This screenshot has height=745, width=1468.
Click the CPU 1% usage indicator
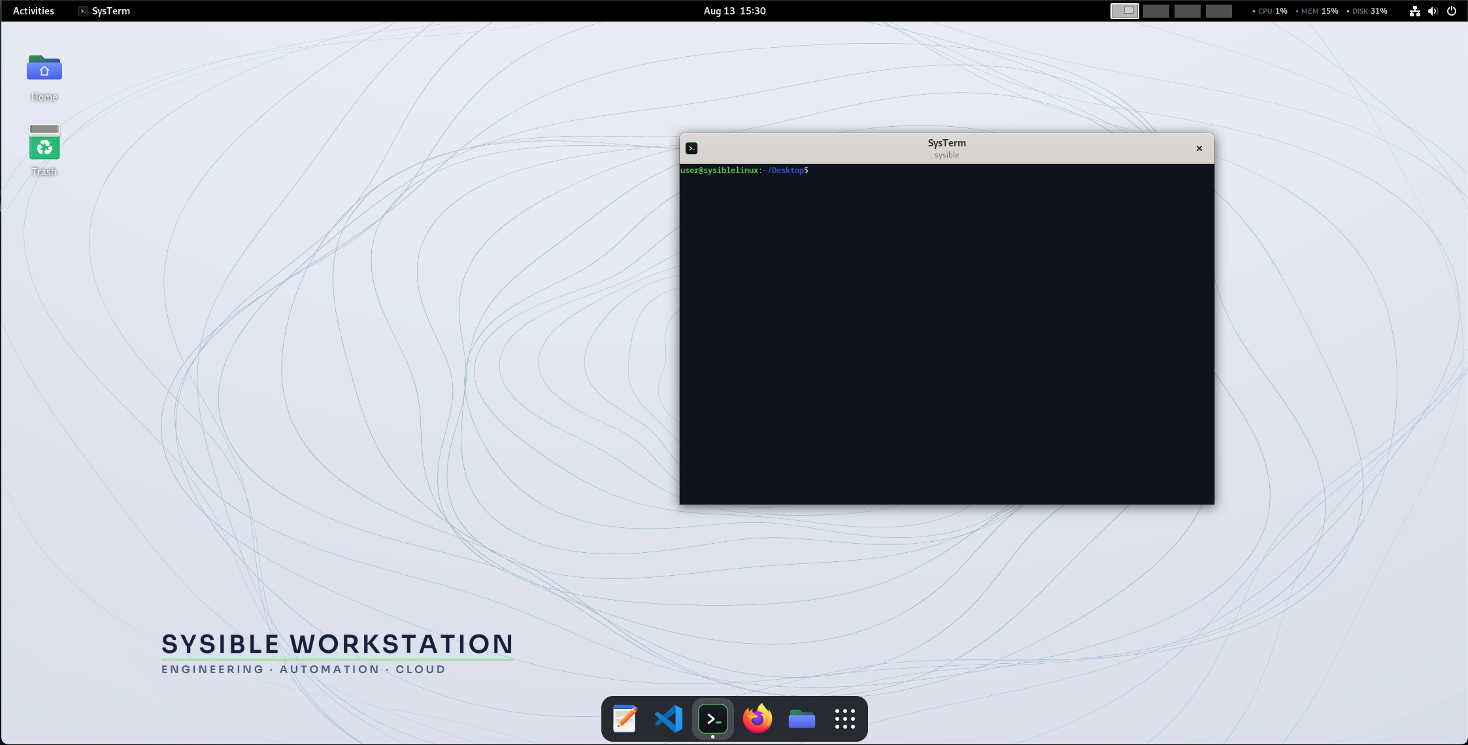1270,11
